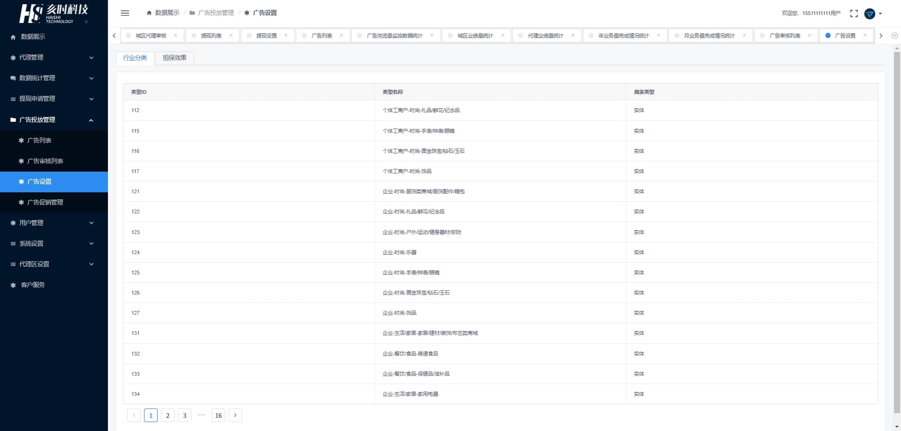
Task: Close the 广告浏览量监控数据统计 tab
Action: click(432, 35)
